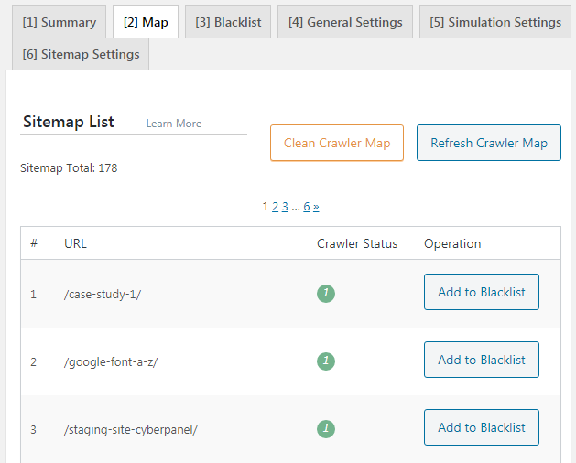Click crawler status badge for /staging-site-cyberpanel/

(327, 428)
